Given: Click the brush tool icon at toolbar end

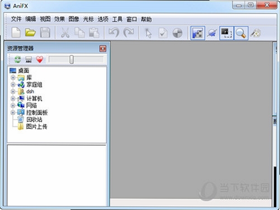Looking at the screenshot, I should coord(255,33).
